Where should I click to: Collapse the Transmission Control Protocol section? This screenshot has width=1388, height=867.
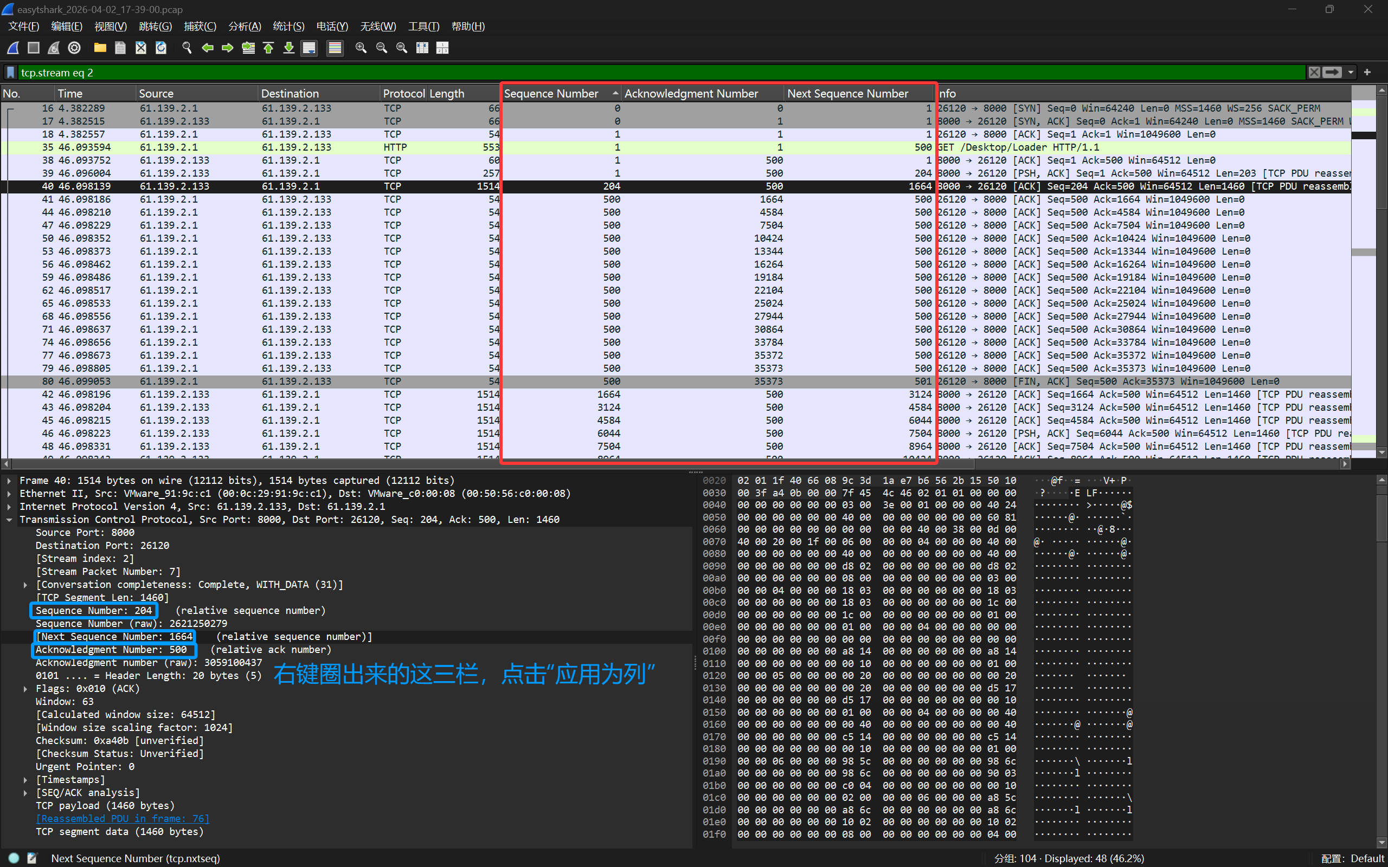coord(9,520)
